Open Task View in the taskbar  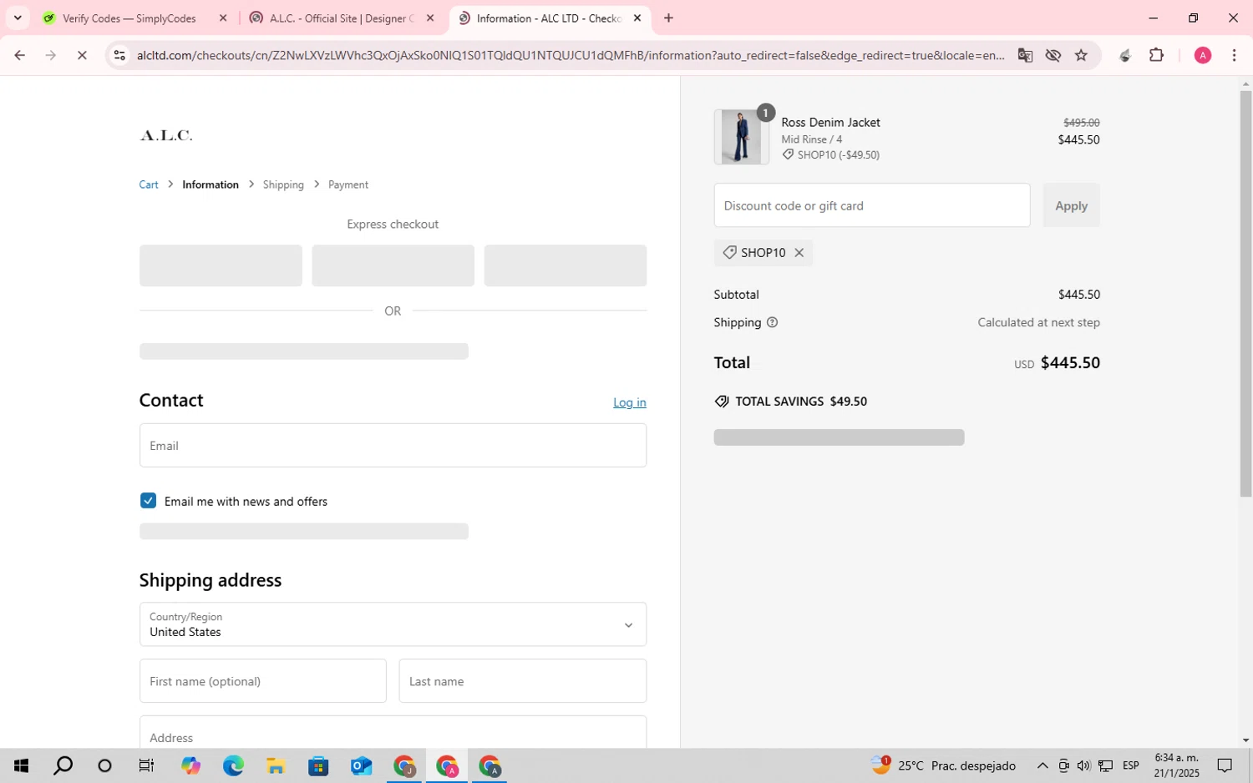point(146,765)
